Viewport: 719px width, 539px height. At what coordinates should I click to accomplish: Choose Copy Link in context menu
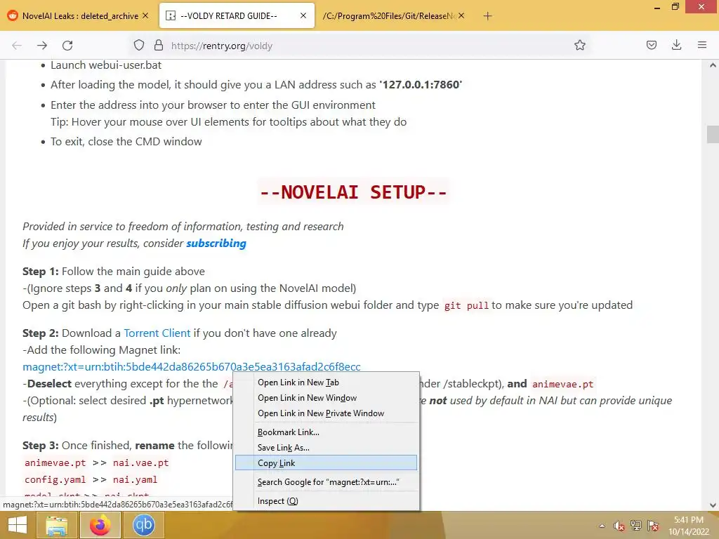click(326, 463)
